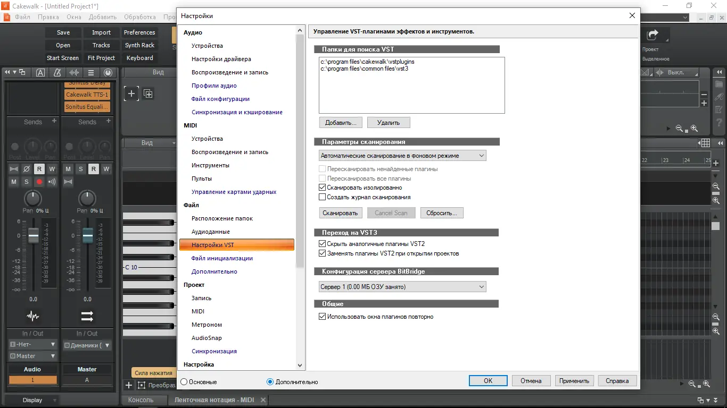Click Применить in the settings dialog
The height and width of the screenshot is (408, 727).
[574, 380]
